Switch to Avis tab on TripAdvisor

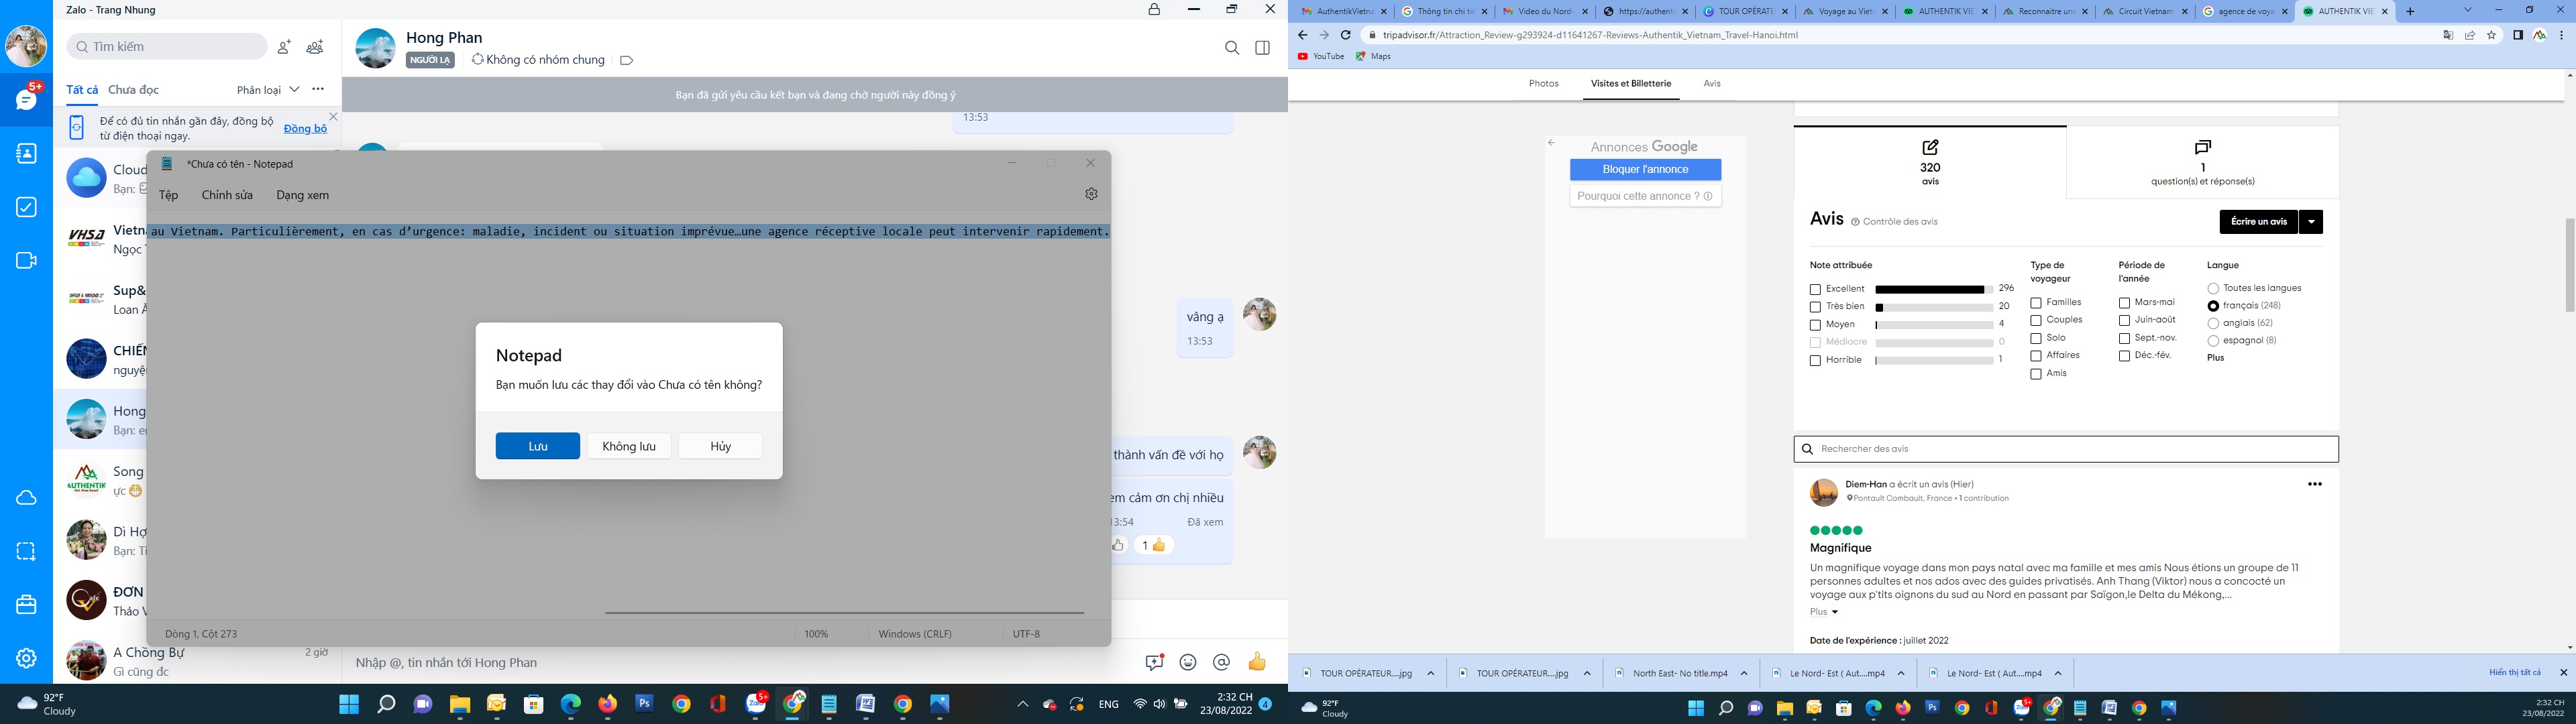pos(1712,84)
